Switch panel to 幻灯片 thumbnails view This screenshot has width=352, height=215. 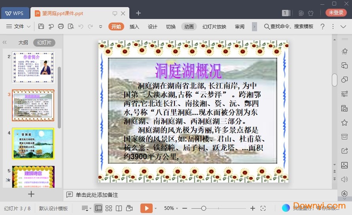pyautogui.click(x=44, y=42)
